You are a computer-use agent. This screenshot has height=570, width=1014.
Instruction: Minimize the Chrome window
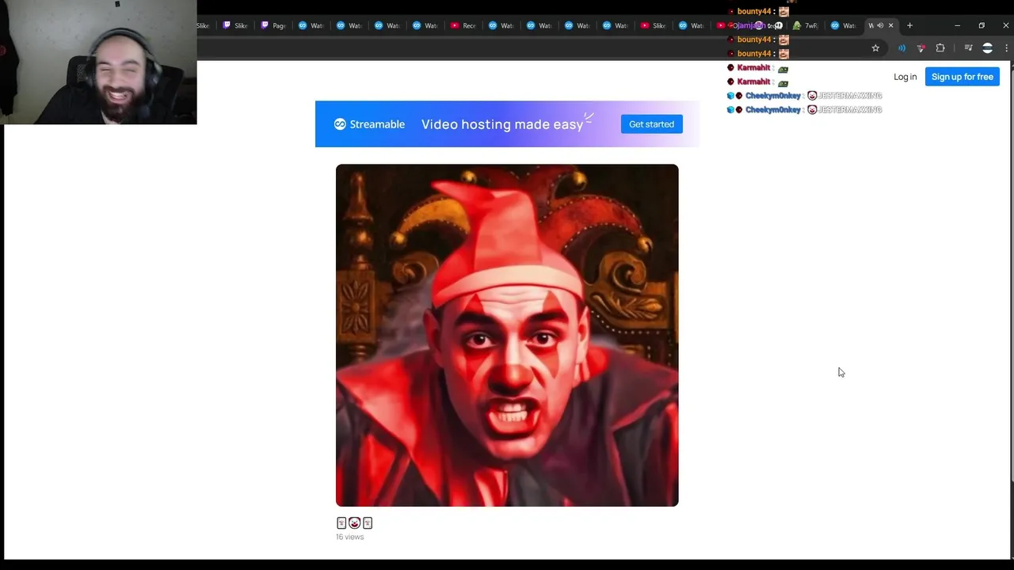(957, 25)
